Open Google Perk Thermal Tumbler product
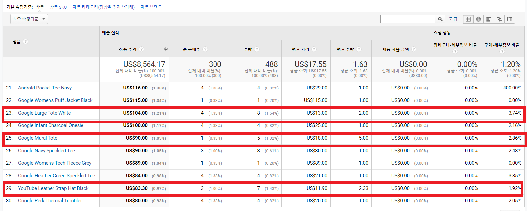This screenshot has height=211, width=527. pyautogui.click(x=50, y=201)
